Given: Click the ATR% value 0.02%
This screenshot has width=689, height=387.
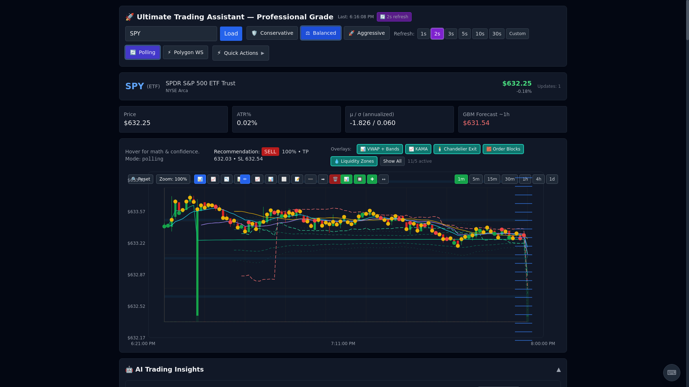Looking at the screenshot, I should point(247,123).
